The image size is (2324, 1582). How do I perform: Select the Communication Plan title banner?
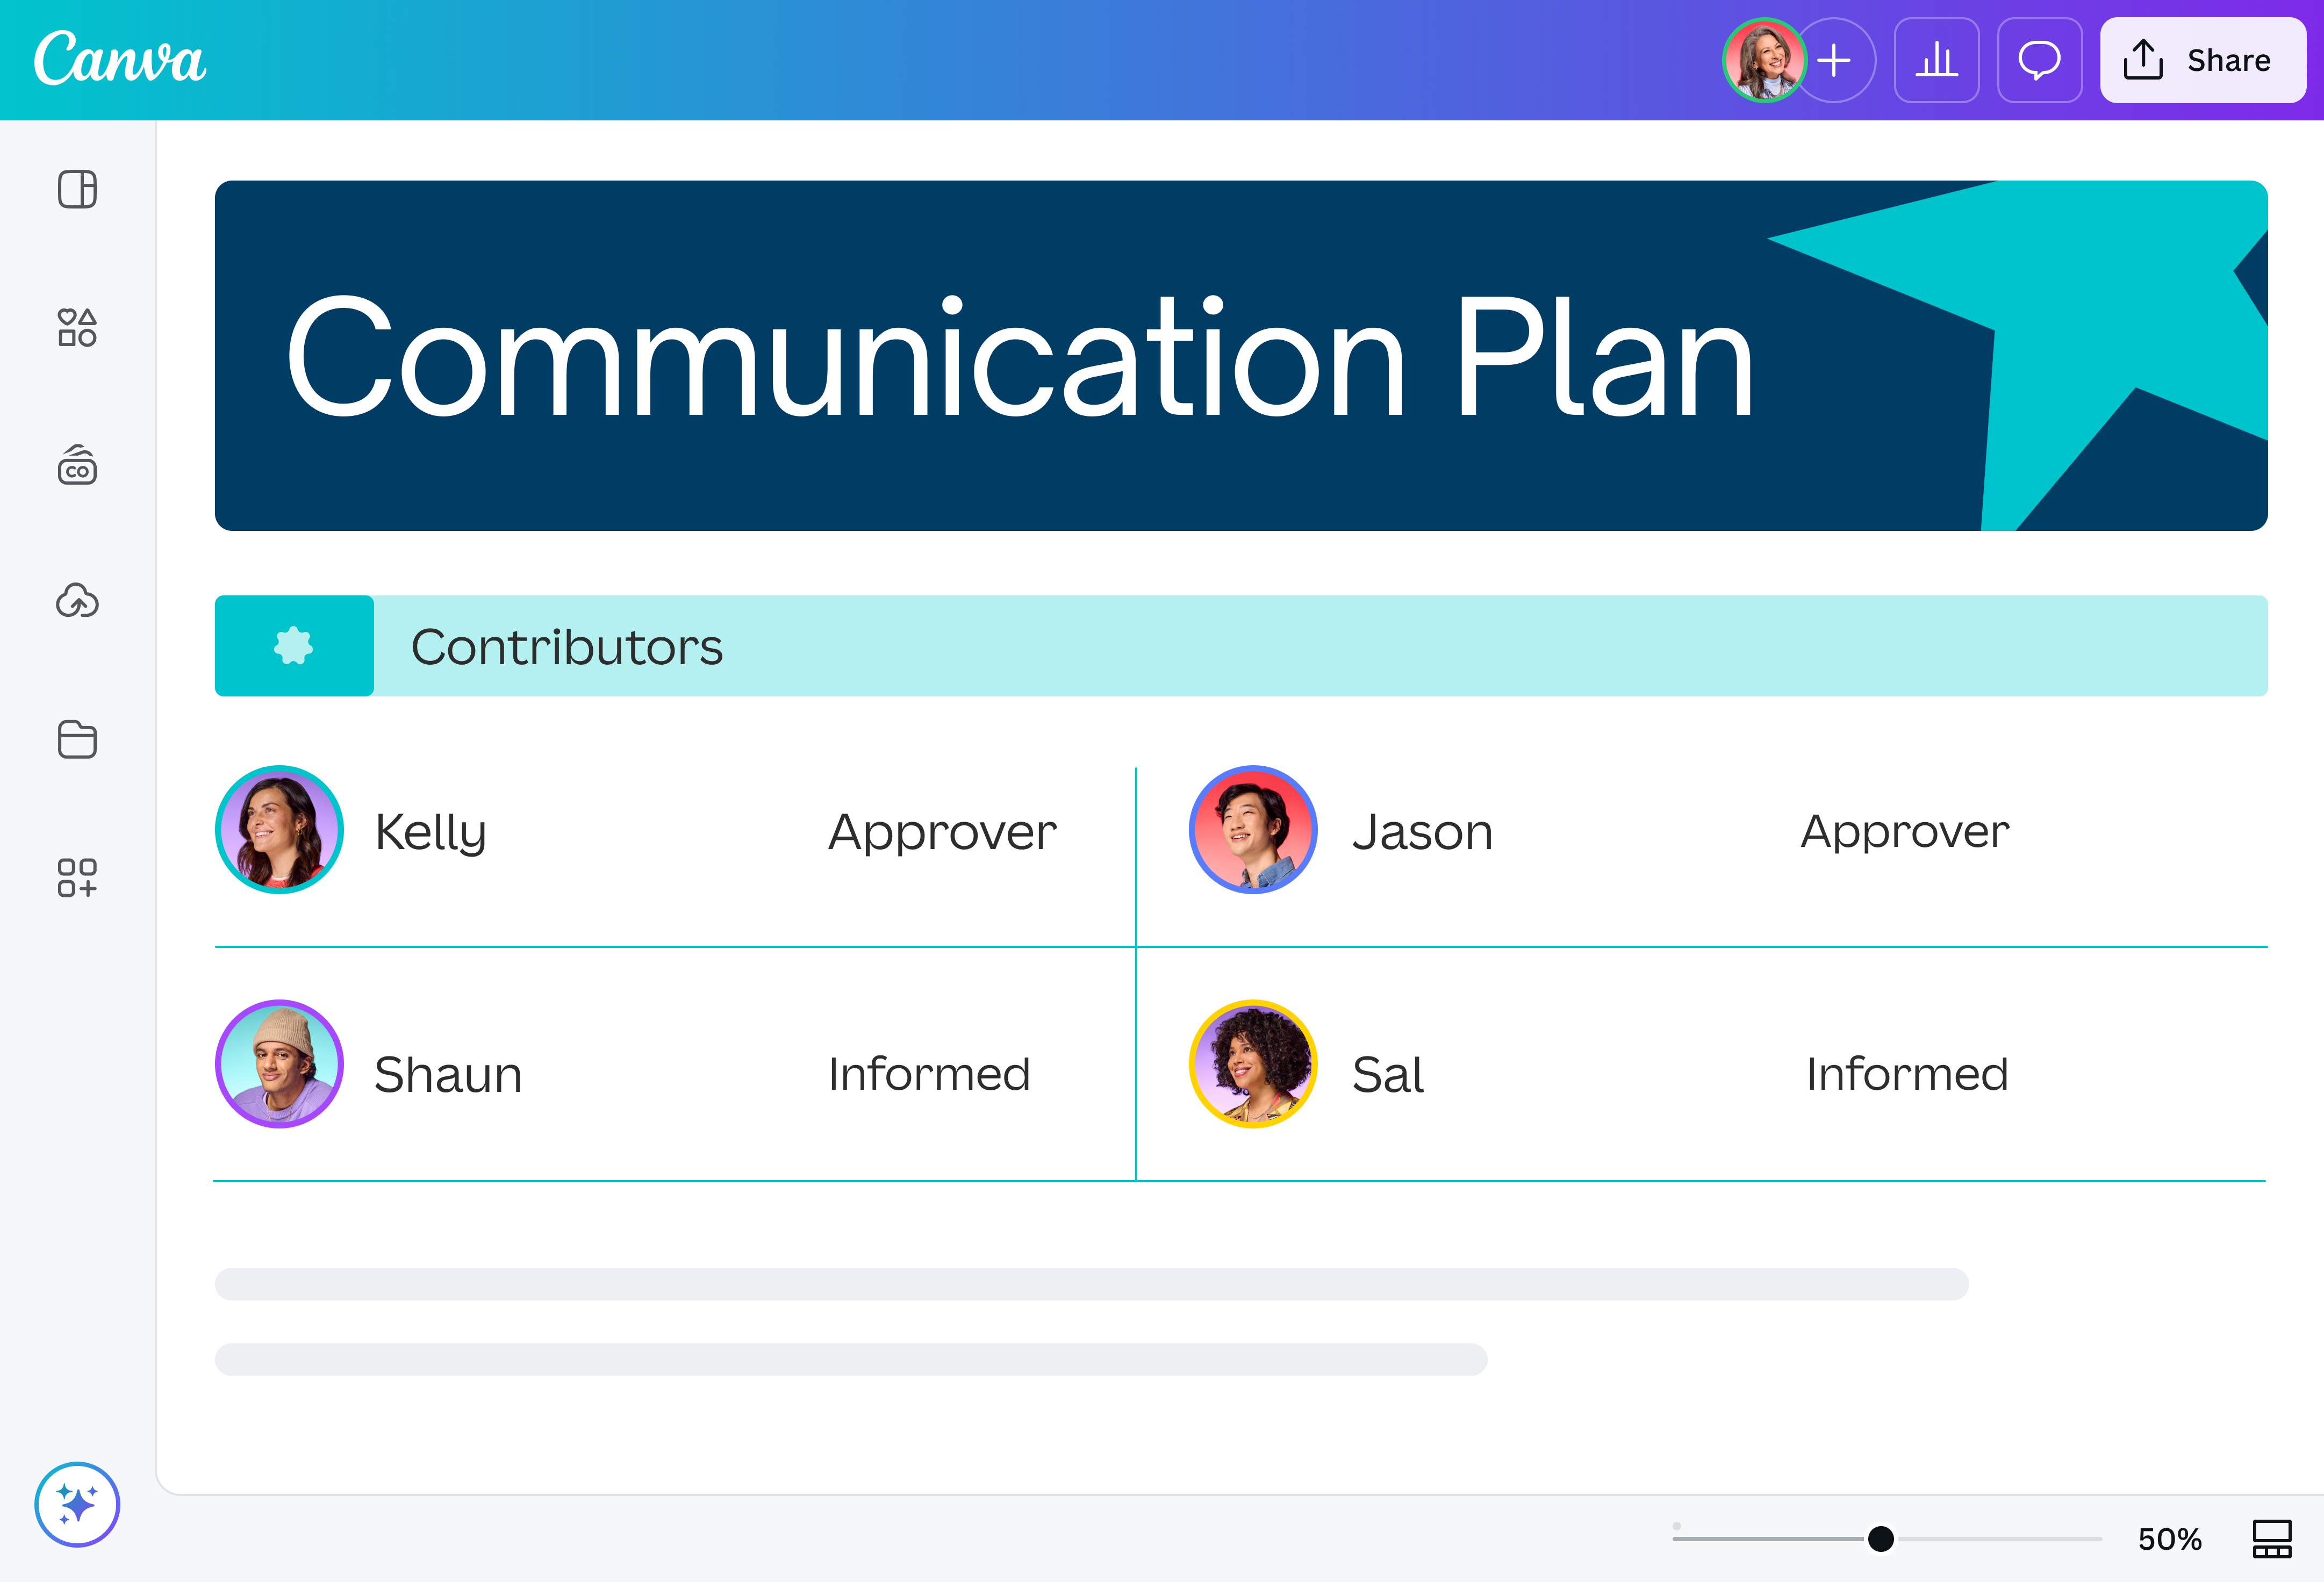coord(1241,355)
